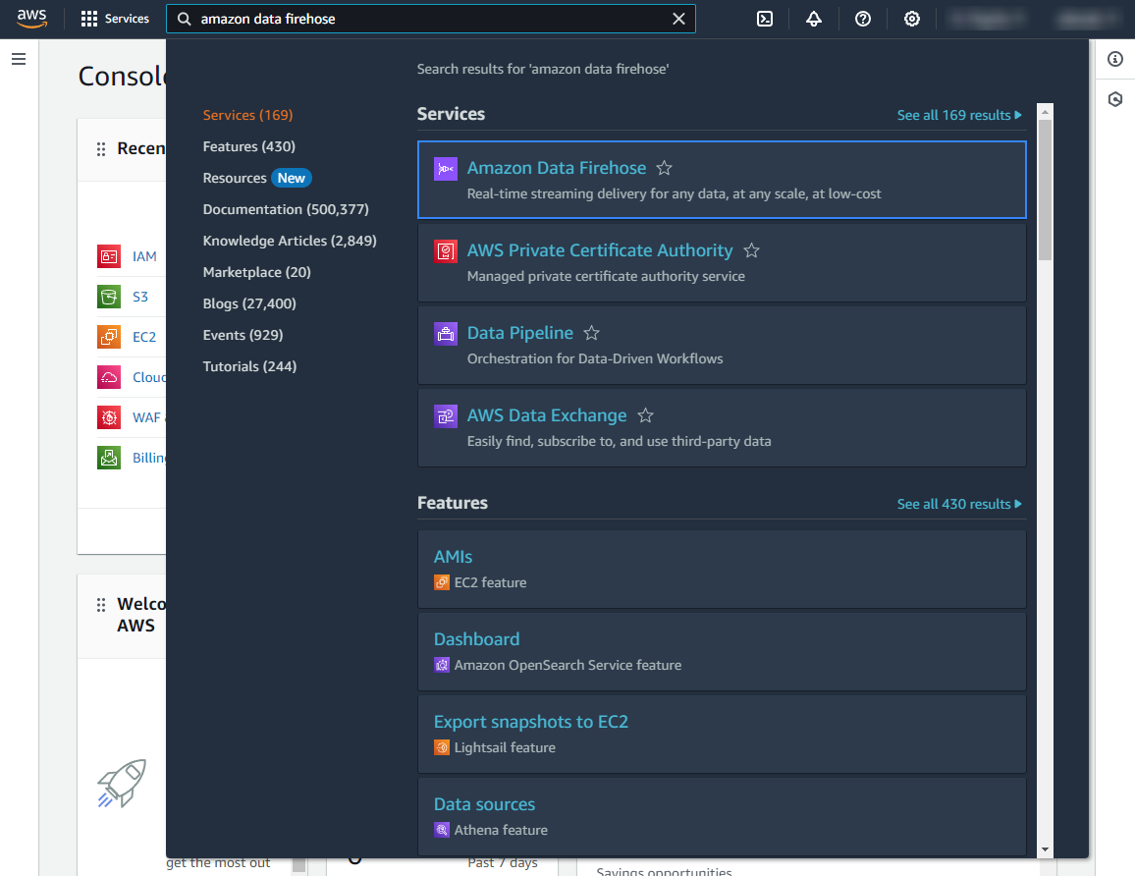The height and width of the screenshot is (876, 1135).
Task: Toggle favorite star for AWS Data Exchange
Action: click(645, 415)
